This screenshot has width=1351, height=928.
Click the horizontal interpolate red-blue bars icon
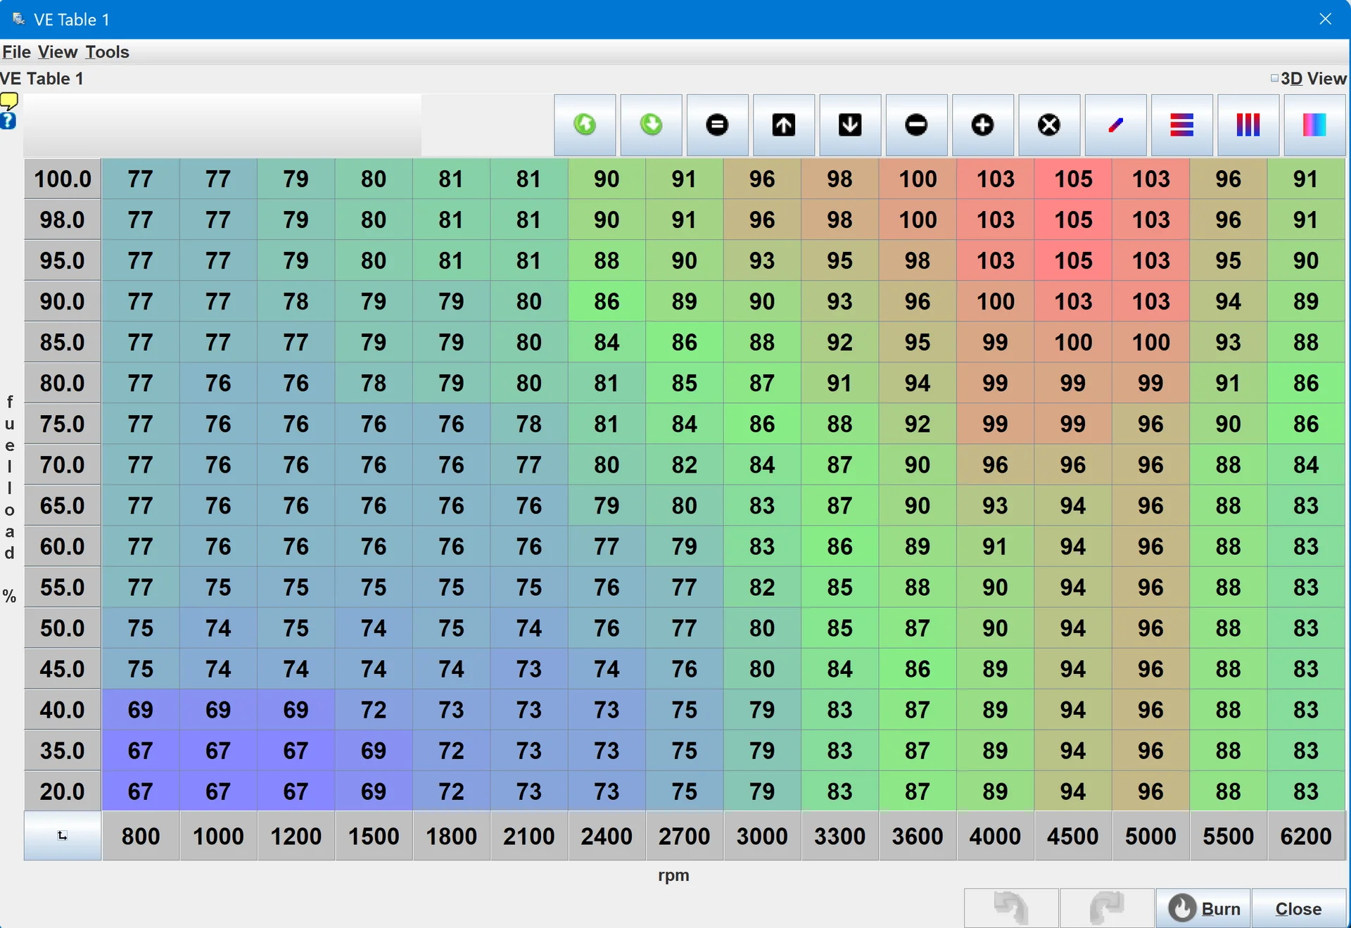1181,125
